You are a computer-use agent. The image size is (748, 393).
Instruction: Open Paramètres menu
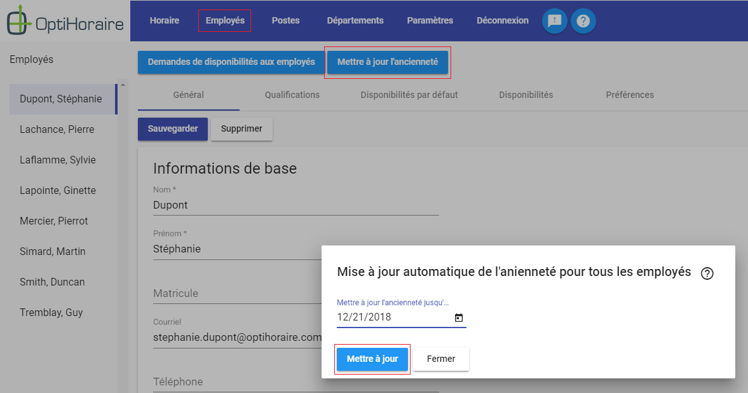[x=430, y=20]
